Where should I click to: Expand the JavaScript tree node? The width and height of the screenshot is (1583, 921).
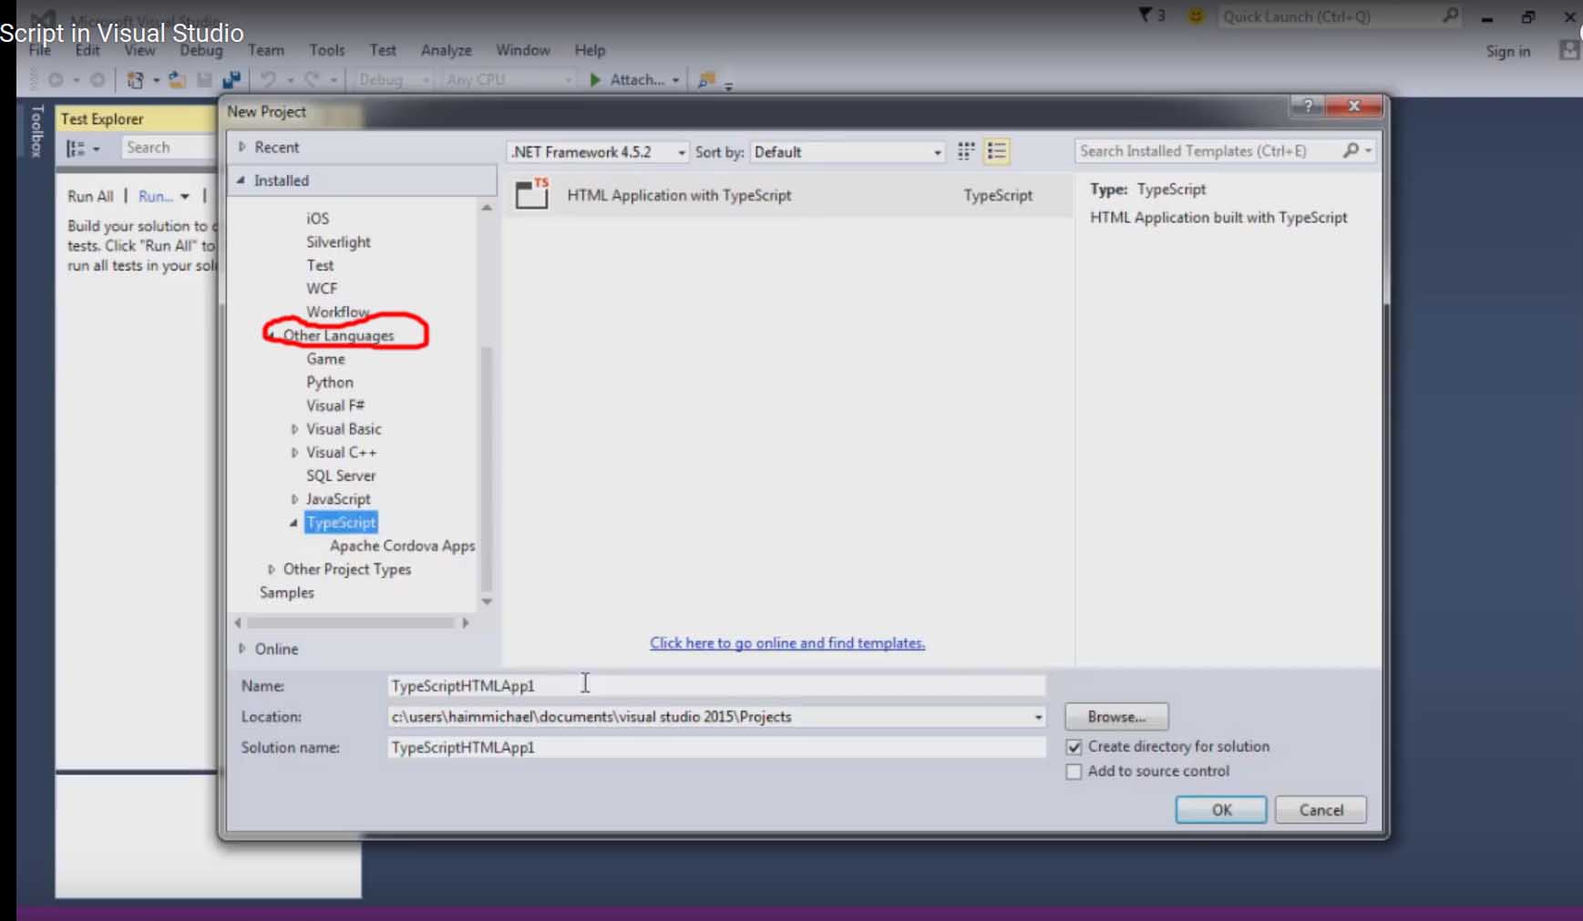click(x=294, y=499)
